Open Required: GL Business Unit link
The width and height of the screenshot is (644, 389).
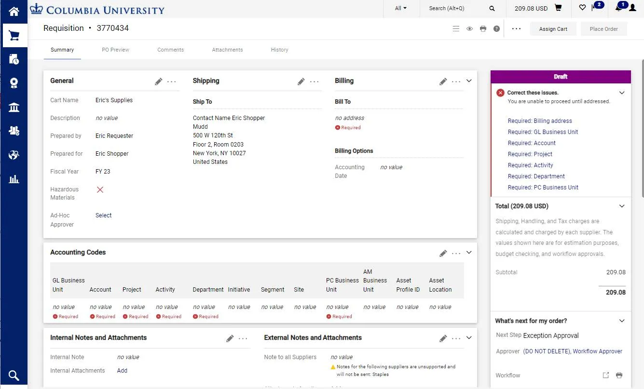pos(543,132)
